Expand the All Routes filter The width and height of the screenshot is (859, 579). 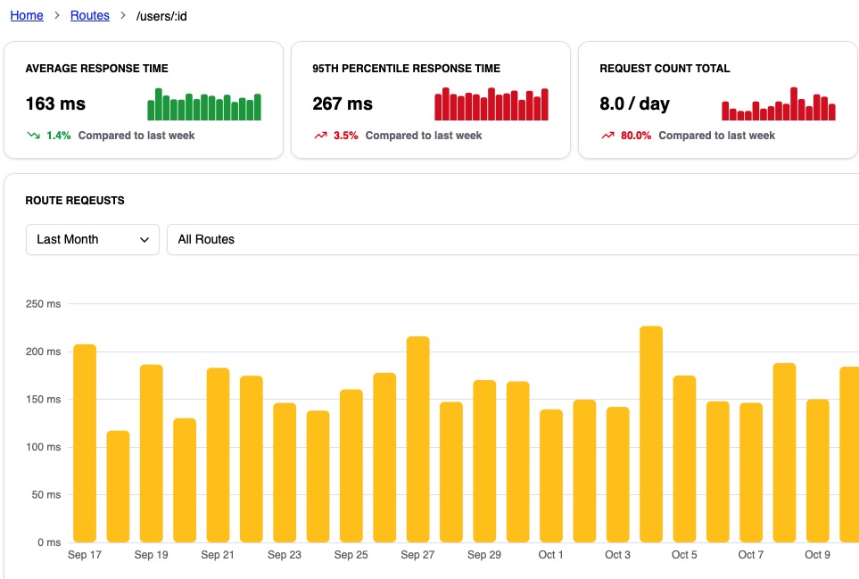click(x=206, y=239)
